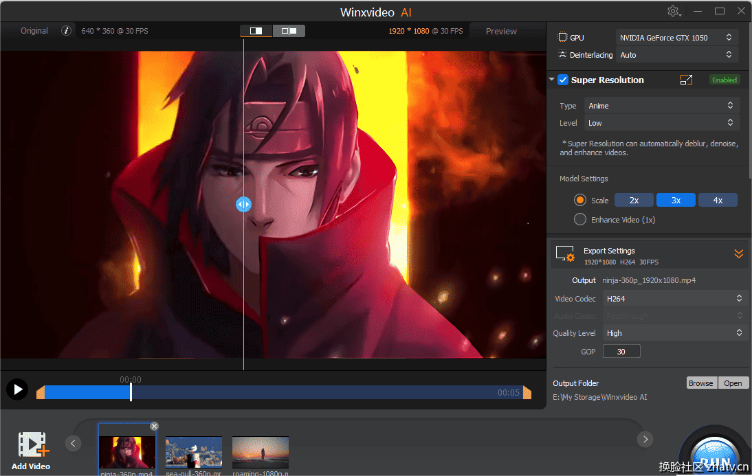This screenshot has height=476, width=752.
Task: Minimize the Winxvideo AI window
Action: 698,11
